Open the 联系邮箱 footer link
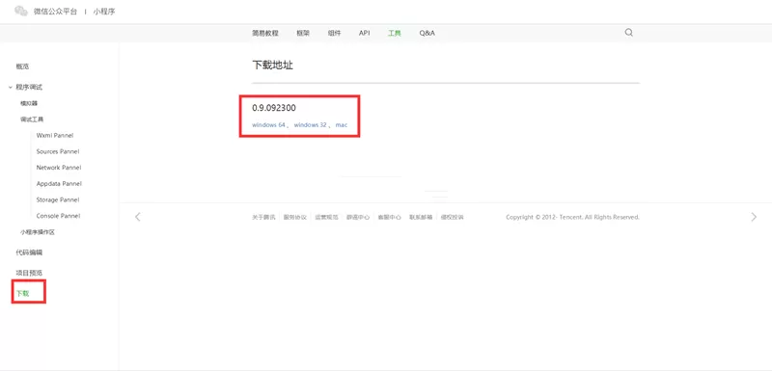Image resolution: width=772 pixels, height=371 pixels. [x=421, y=217]
